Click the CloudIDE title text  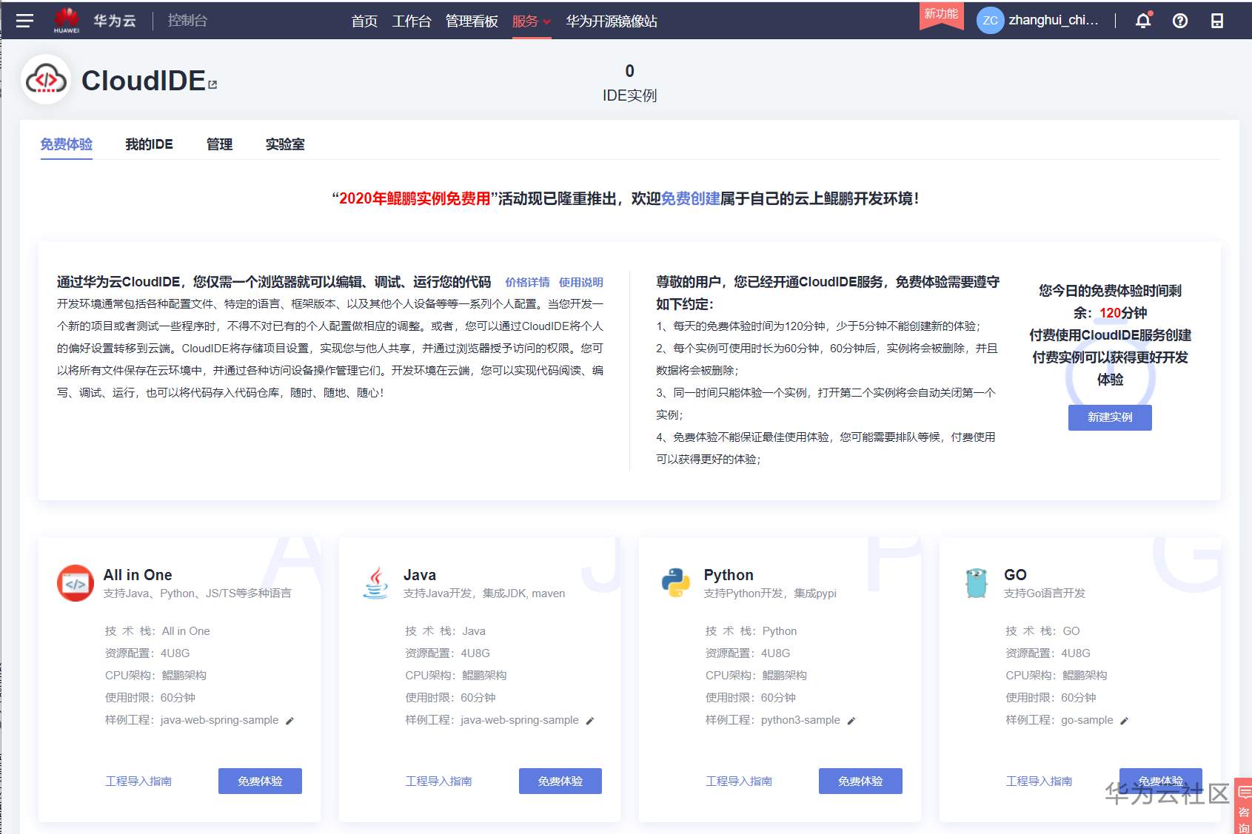(144, 81)
